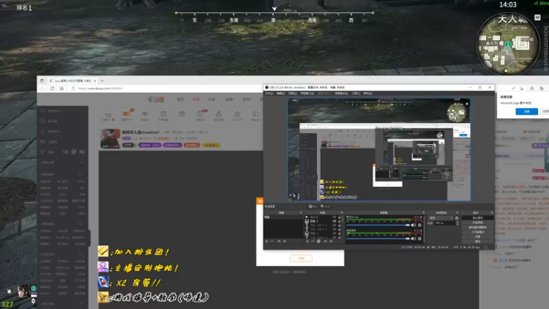Open the task checklist icon with red badge
Screen dimensions: 549x309
click(x=200, y=114)
